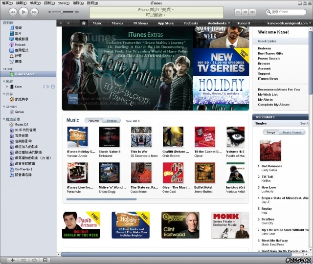The image size is (313, 264).
Task: Open Complete My Album link
Action: [273, 105]
